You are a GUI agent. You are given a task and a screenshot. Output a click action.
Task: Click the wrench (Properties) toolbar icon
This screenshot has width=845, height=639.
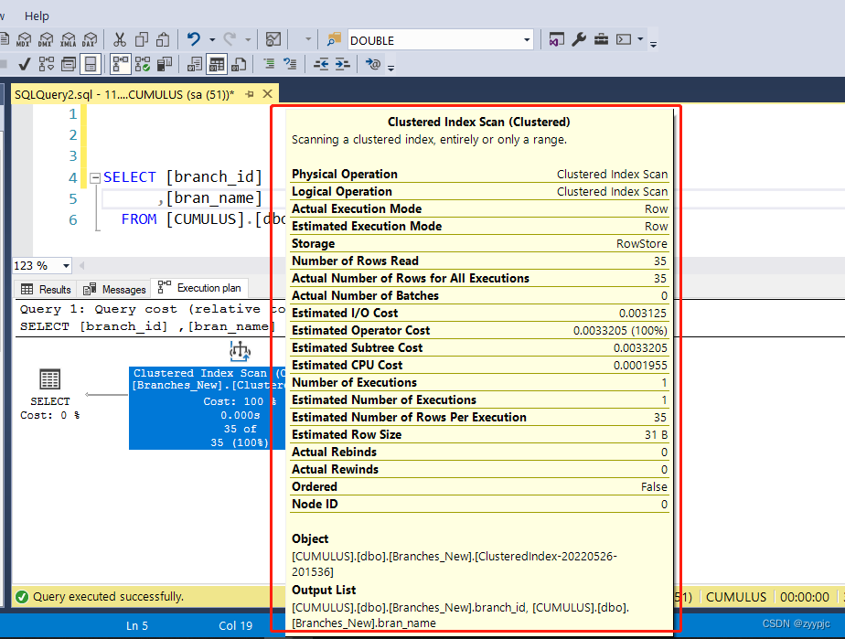[x=580, y=40]
